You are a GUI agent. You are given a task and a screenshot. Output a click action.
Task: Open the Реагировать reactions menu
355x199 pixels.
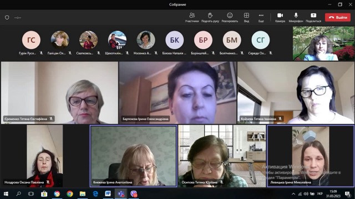click(x=230, y=18)
